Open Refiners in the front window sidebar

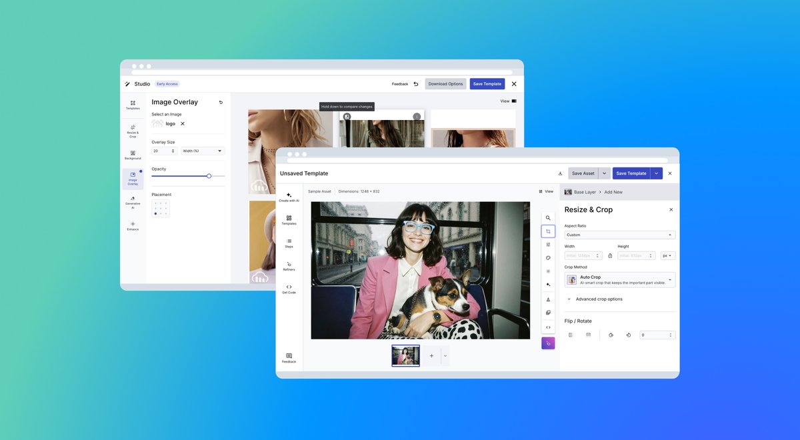point(289,266)
